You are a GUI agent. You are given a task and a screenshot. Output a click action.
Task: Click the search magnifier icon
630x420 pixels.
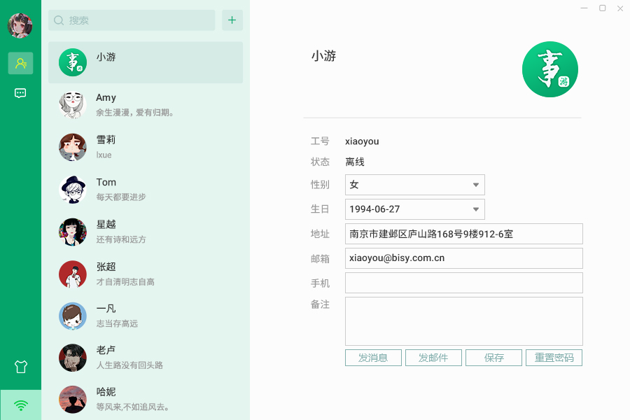59,20
